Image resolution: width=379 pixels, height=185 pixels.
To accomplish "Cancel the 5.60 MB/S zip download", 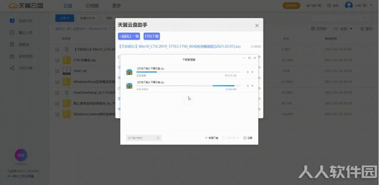I will coord(252,86).
